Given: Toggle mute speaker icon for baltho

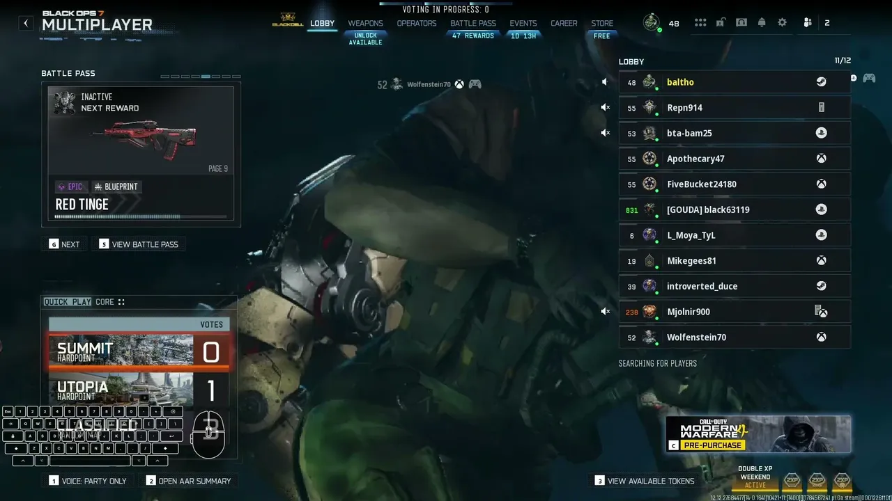Looking at the screenshot, I should [605, 82].
